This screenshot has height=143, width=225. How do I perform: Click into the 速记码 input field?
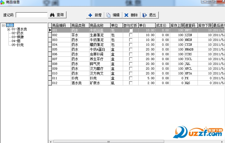click(32, 15)
